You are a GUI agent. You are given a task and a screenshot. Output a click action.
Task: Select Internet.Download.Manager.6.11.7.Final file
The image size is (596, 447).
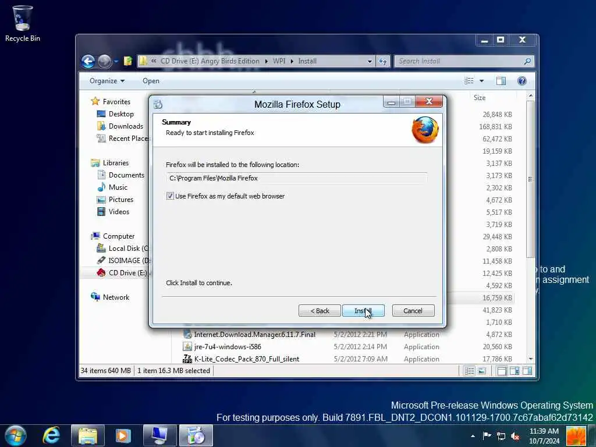[255, 335]
